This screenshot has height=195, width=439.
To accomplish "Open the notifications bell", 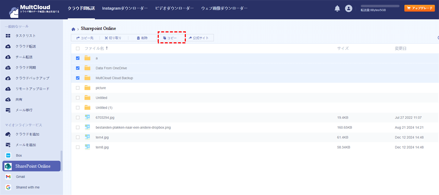I will tap(337, 8).
